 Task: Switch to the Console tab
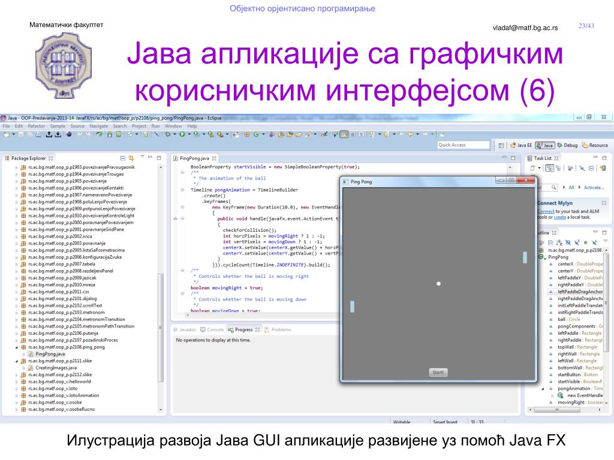[x=212, y=330]
